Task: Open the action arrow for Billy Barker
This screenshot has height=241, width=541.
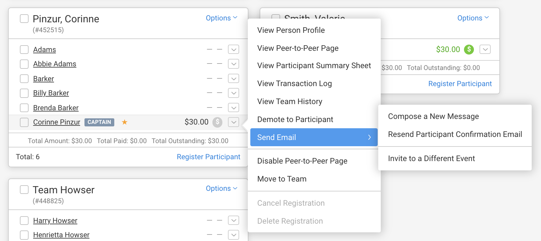Action: [234, 93]
